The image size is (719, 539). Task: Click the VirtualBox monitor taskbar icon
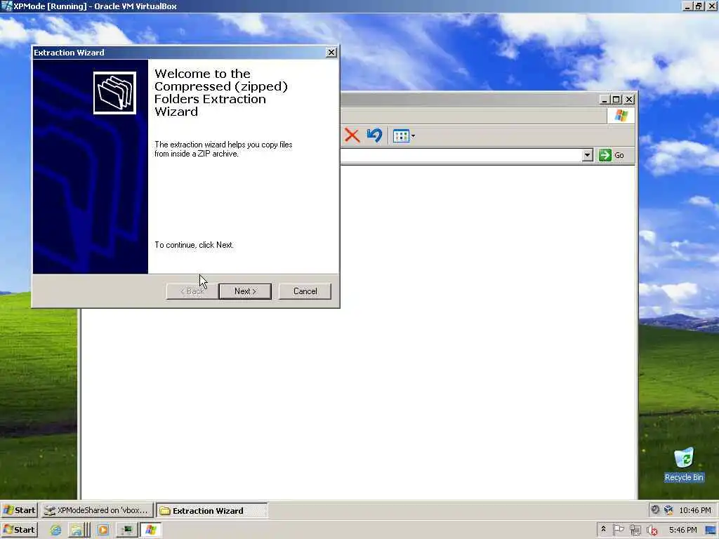(x=126, y=530)
